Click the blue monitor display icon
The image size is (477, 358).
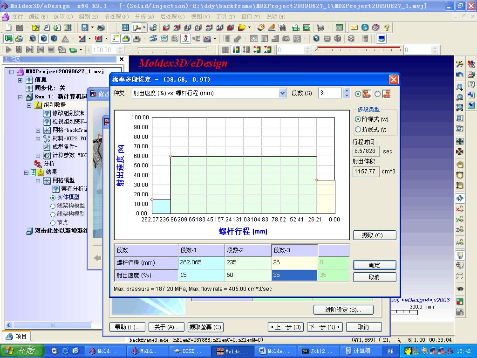(x=381, y=39)
